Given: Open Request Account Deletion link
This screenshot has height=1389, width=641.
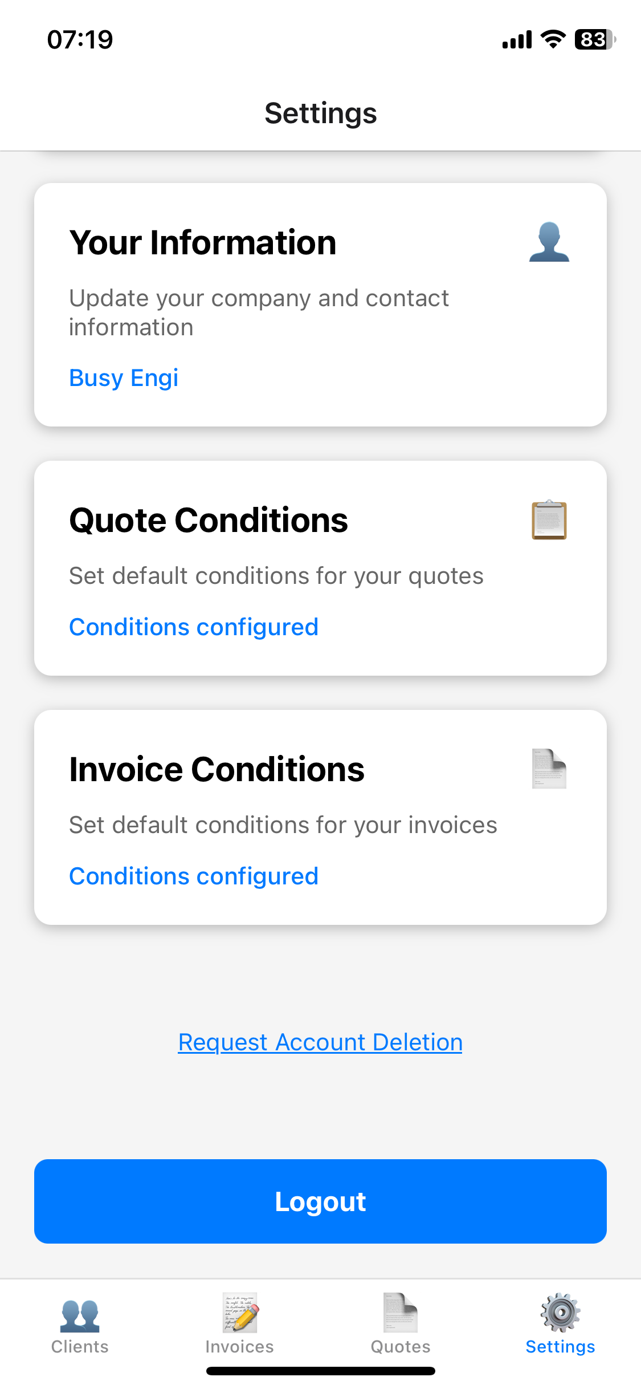Looking at the screenshot, I should click(x=320, y=1042).
